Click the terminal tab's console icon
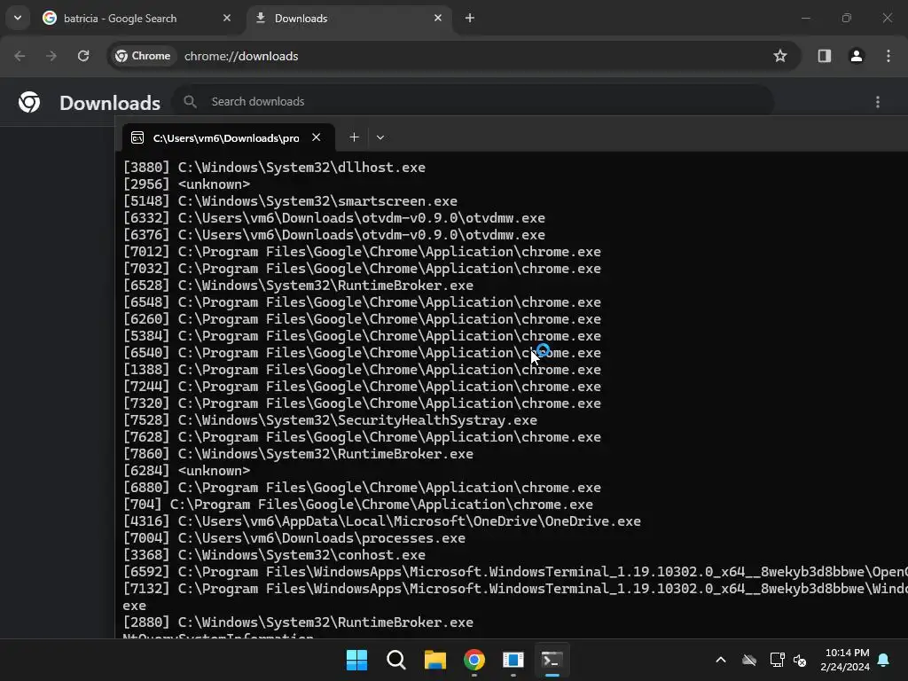The height and width of the screenshot is (681, 908). (x=137, y=137)
